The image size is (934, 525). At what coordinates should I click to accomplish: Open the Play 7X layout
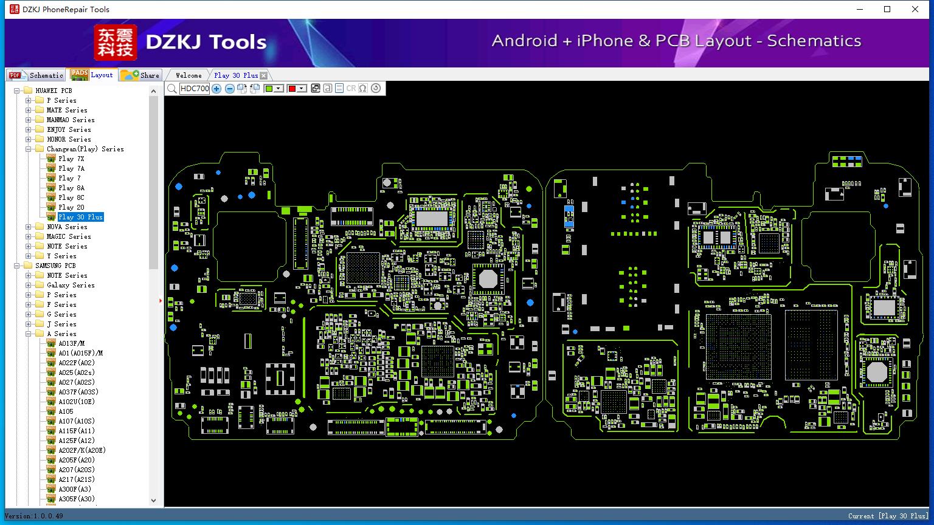click(x=71, y=159)
